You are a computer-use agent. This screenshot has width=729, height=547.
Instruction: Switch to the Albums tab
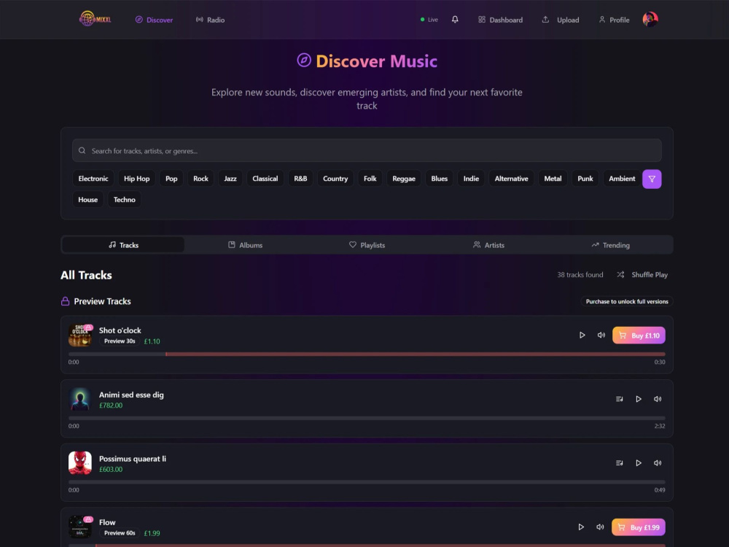tap(245, 245)
